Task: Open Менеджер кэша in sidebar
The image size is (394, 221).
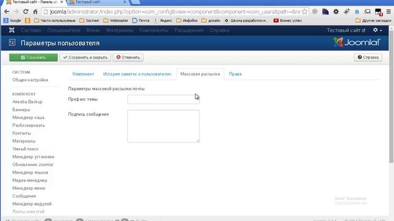Action: [28, 117]
